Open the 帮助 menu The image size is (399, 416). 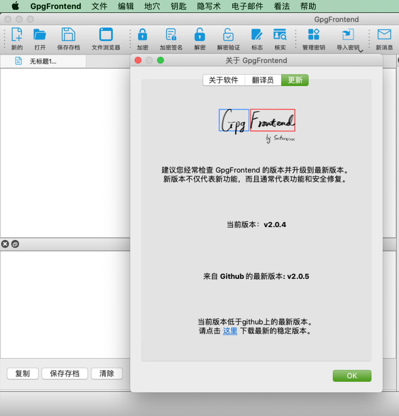[x=308, y=6]
